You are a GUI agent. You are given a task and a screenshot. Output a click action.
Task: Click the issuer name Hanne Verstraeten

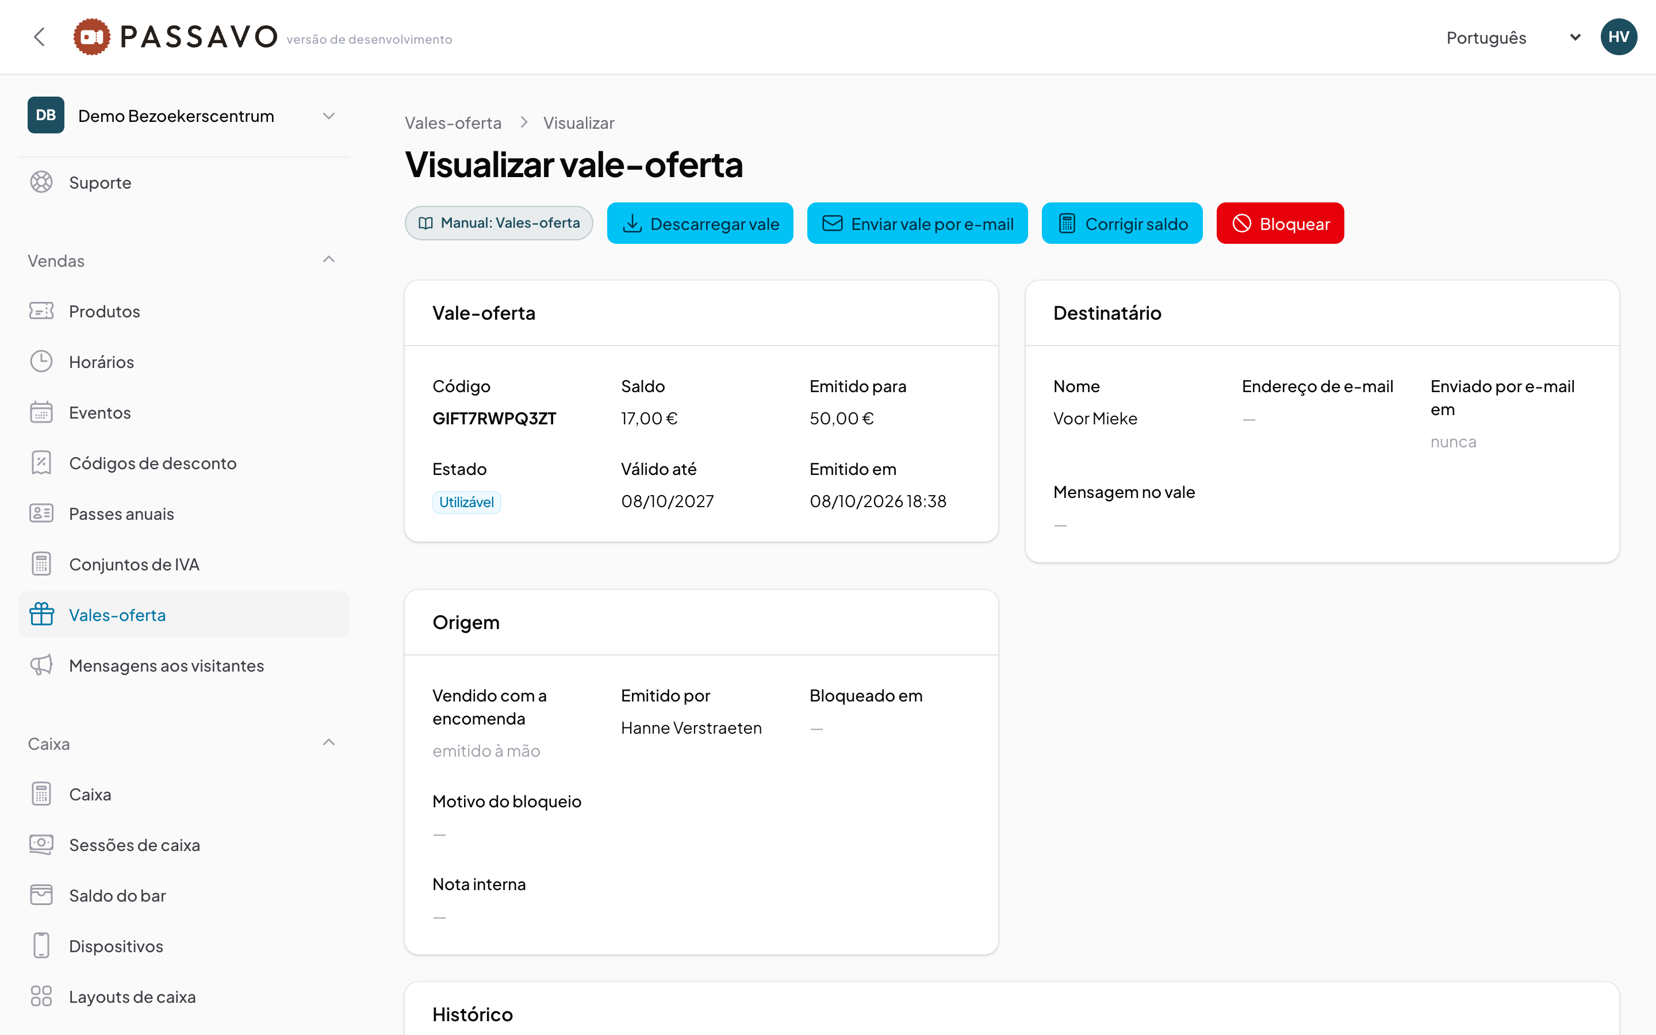point(691,727)
